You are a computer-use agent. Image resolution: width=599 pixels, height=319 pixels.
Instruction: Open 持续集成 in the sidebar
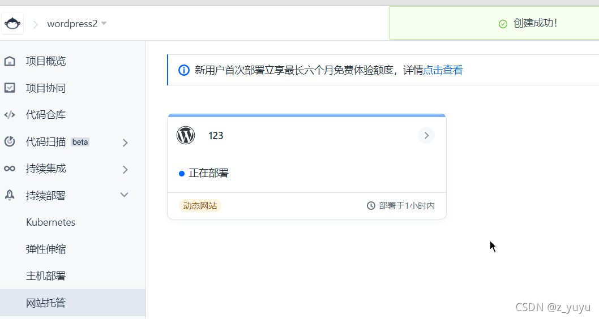tap(45, 169)
